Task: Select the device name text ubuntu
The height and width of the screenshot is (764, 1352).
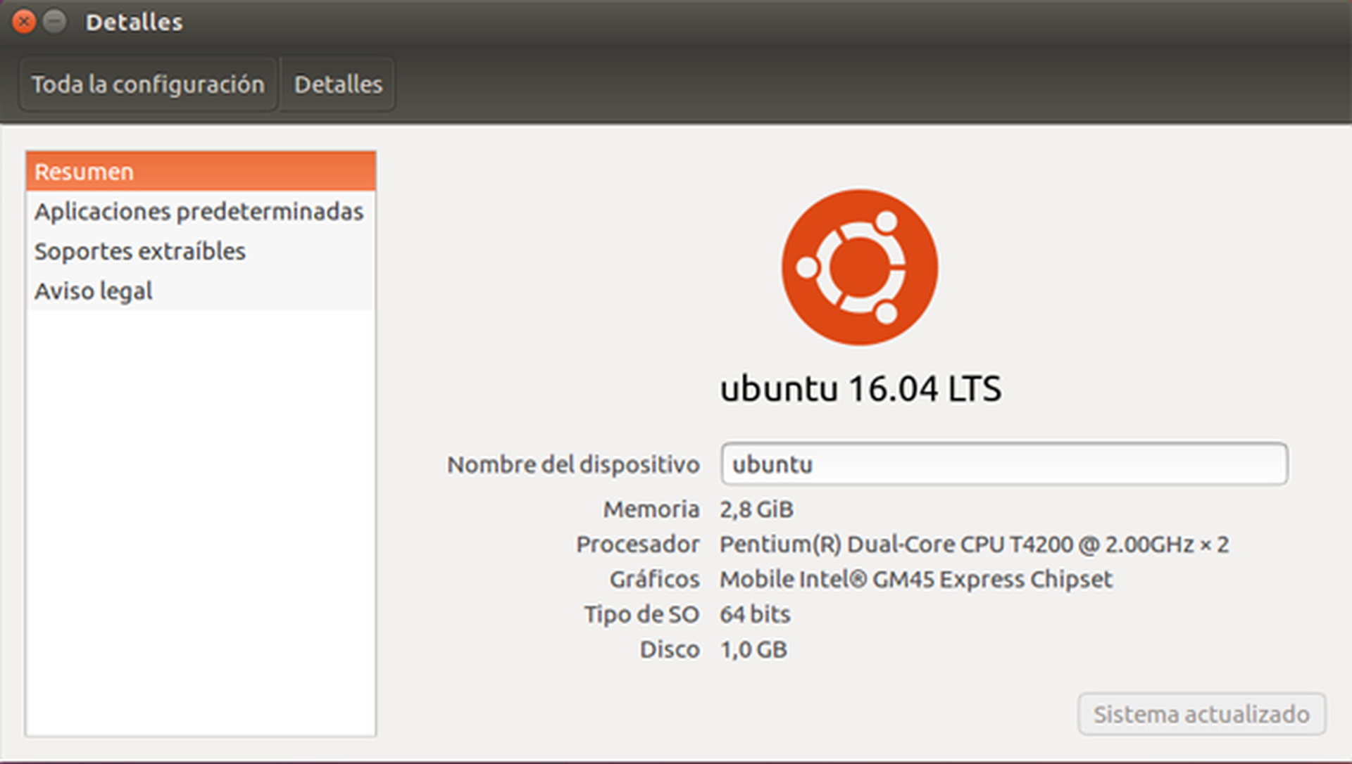Action: [772, 464]
